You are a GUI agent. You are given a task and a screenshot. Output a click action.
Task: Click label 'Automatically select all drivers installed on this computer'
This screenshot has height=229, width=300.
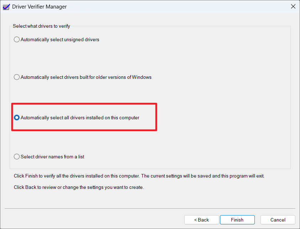click(x=80, y=118)
